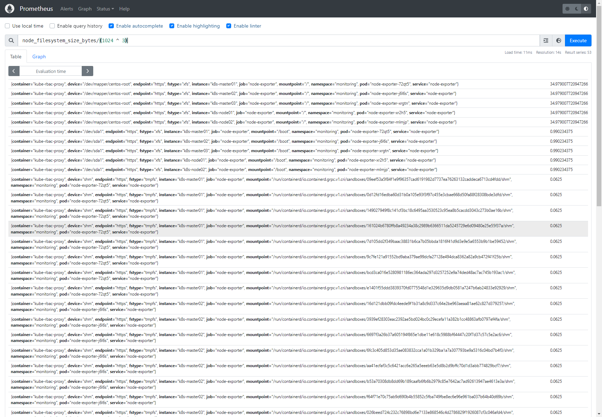Viewport: 602px width, 417px height.
Task: Click the shm row with sandbox bcd3ca016e52
Action: click(298, 275)
